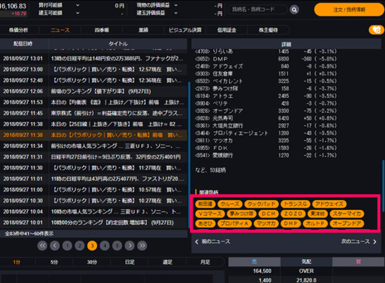Go to 前のニュース previous news link
Image resolution: width=385 pixels, height=283 pixels.
tap(213, 242)
